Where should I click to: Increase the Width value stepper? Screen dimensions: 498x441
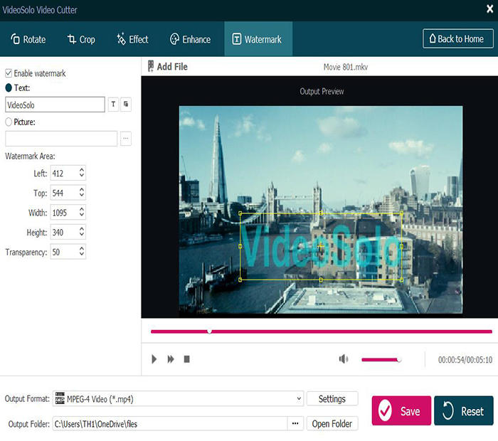coord(82,209)
